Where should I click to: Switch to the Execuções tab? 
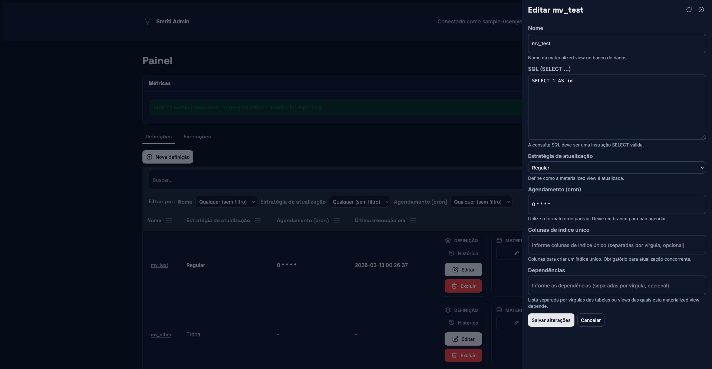pyautogui.click(x=197, y=136)
